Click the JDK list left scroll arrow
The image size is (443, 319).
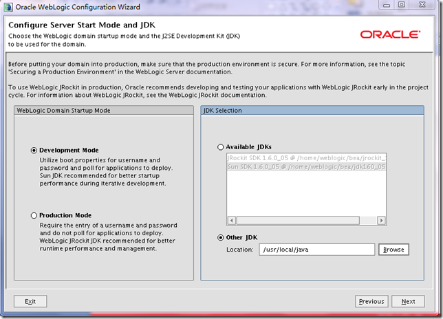coord(232,220)
